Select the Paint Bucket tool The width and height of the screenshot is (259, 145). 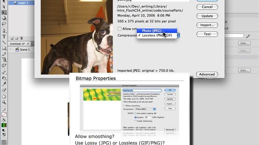[4, 78]
